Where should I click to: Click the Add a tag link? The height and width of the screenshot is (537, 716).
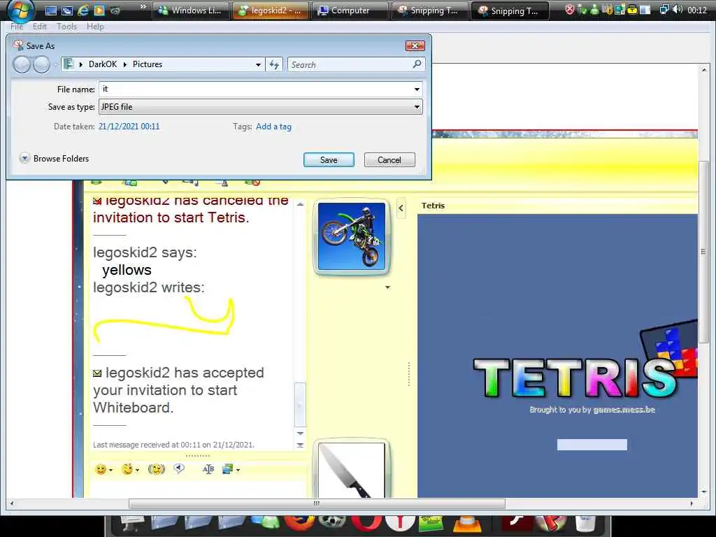273,127
